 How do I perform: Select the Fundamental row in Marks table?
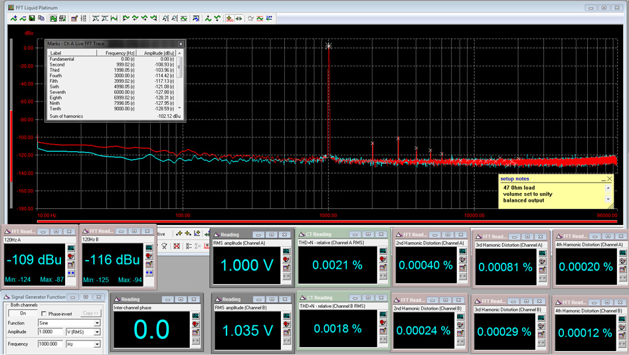click(112, 59)
